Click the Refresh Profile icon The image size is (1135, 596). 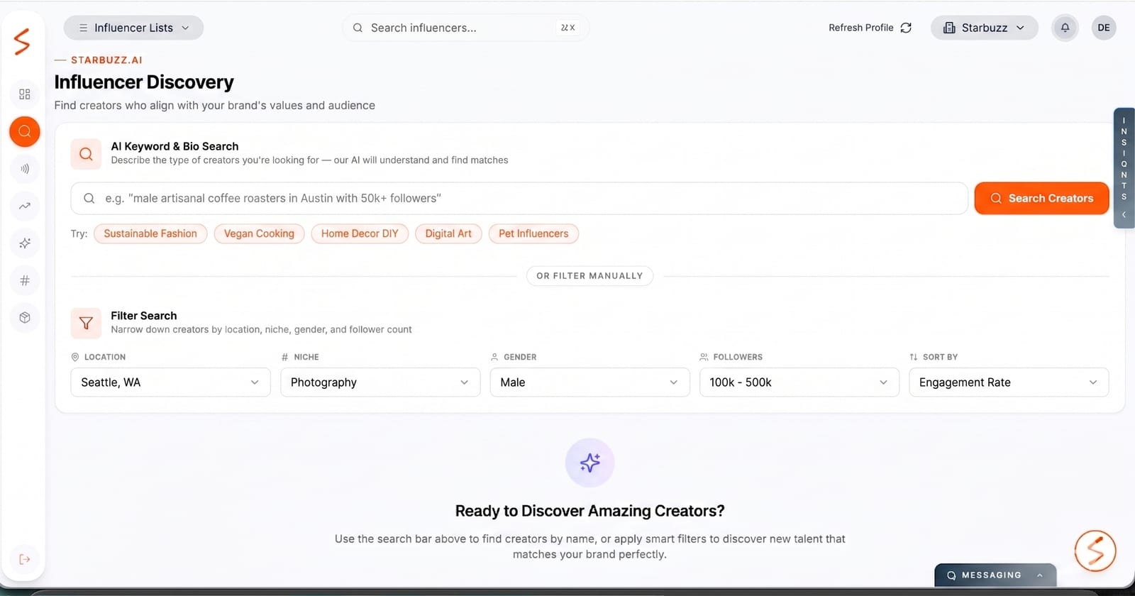click(x=906, y=28)
